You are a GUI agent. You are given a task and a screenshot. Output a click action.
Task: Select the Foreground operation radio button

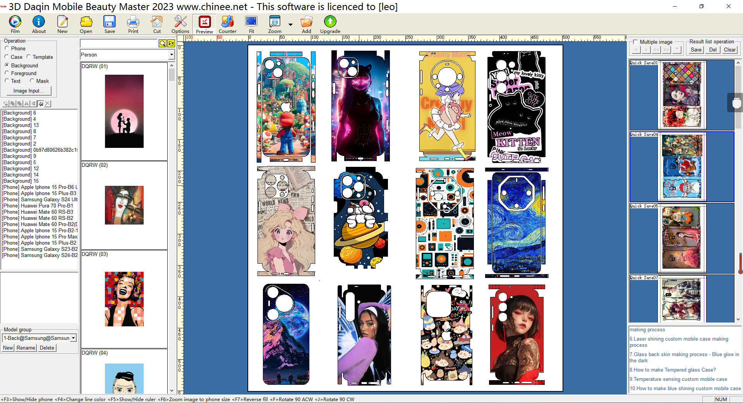(7, 73)
